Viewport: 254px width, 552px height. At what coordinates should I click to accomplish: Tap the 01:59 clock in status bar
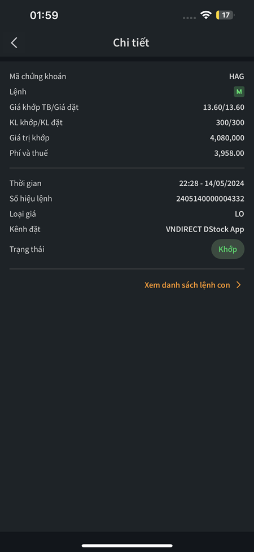(x=44, y=15)
